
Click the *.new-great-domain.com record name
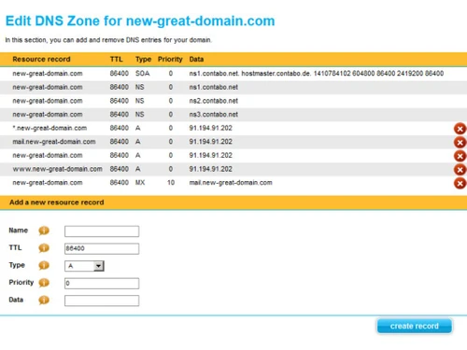50,128
